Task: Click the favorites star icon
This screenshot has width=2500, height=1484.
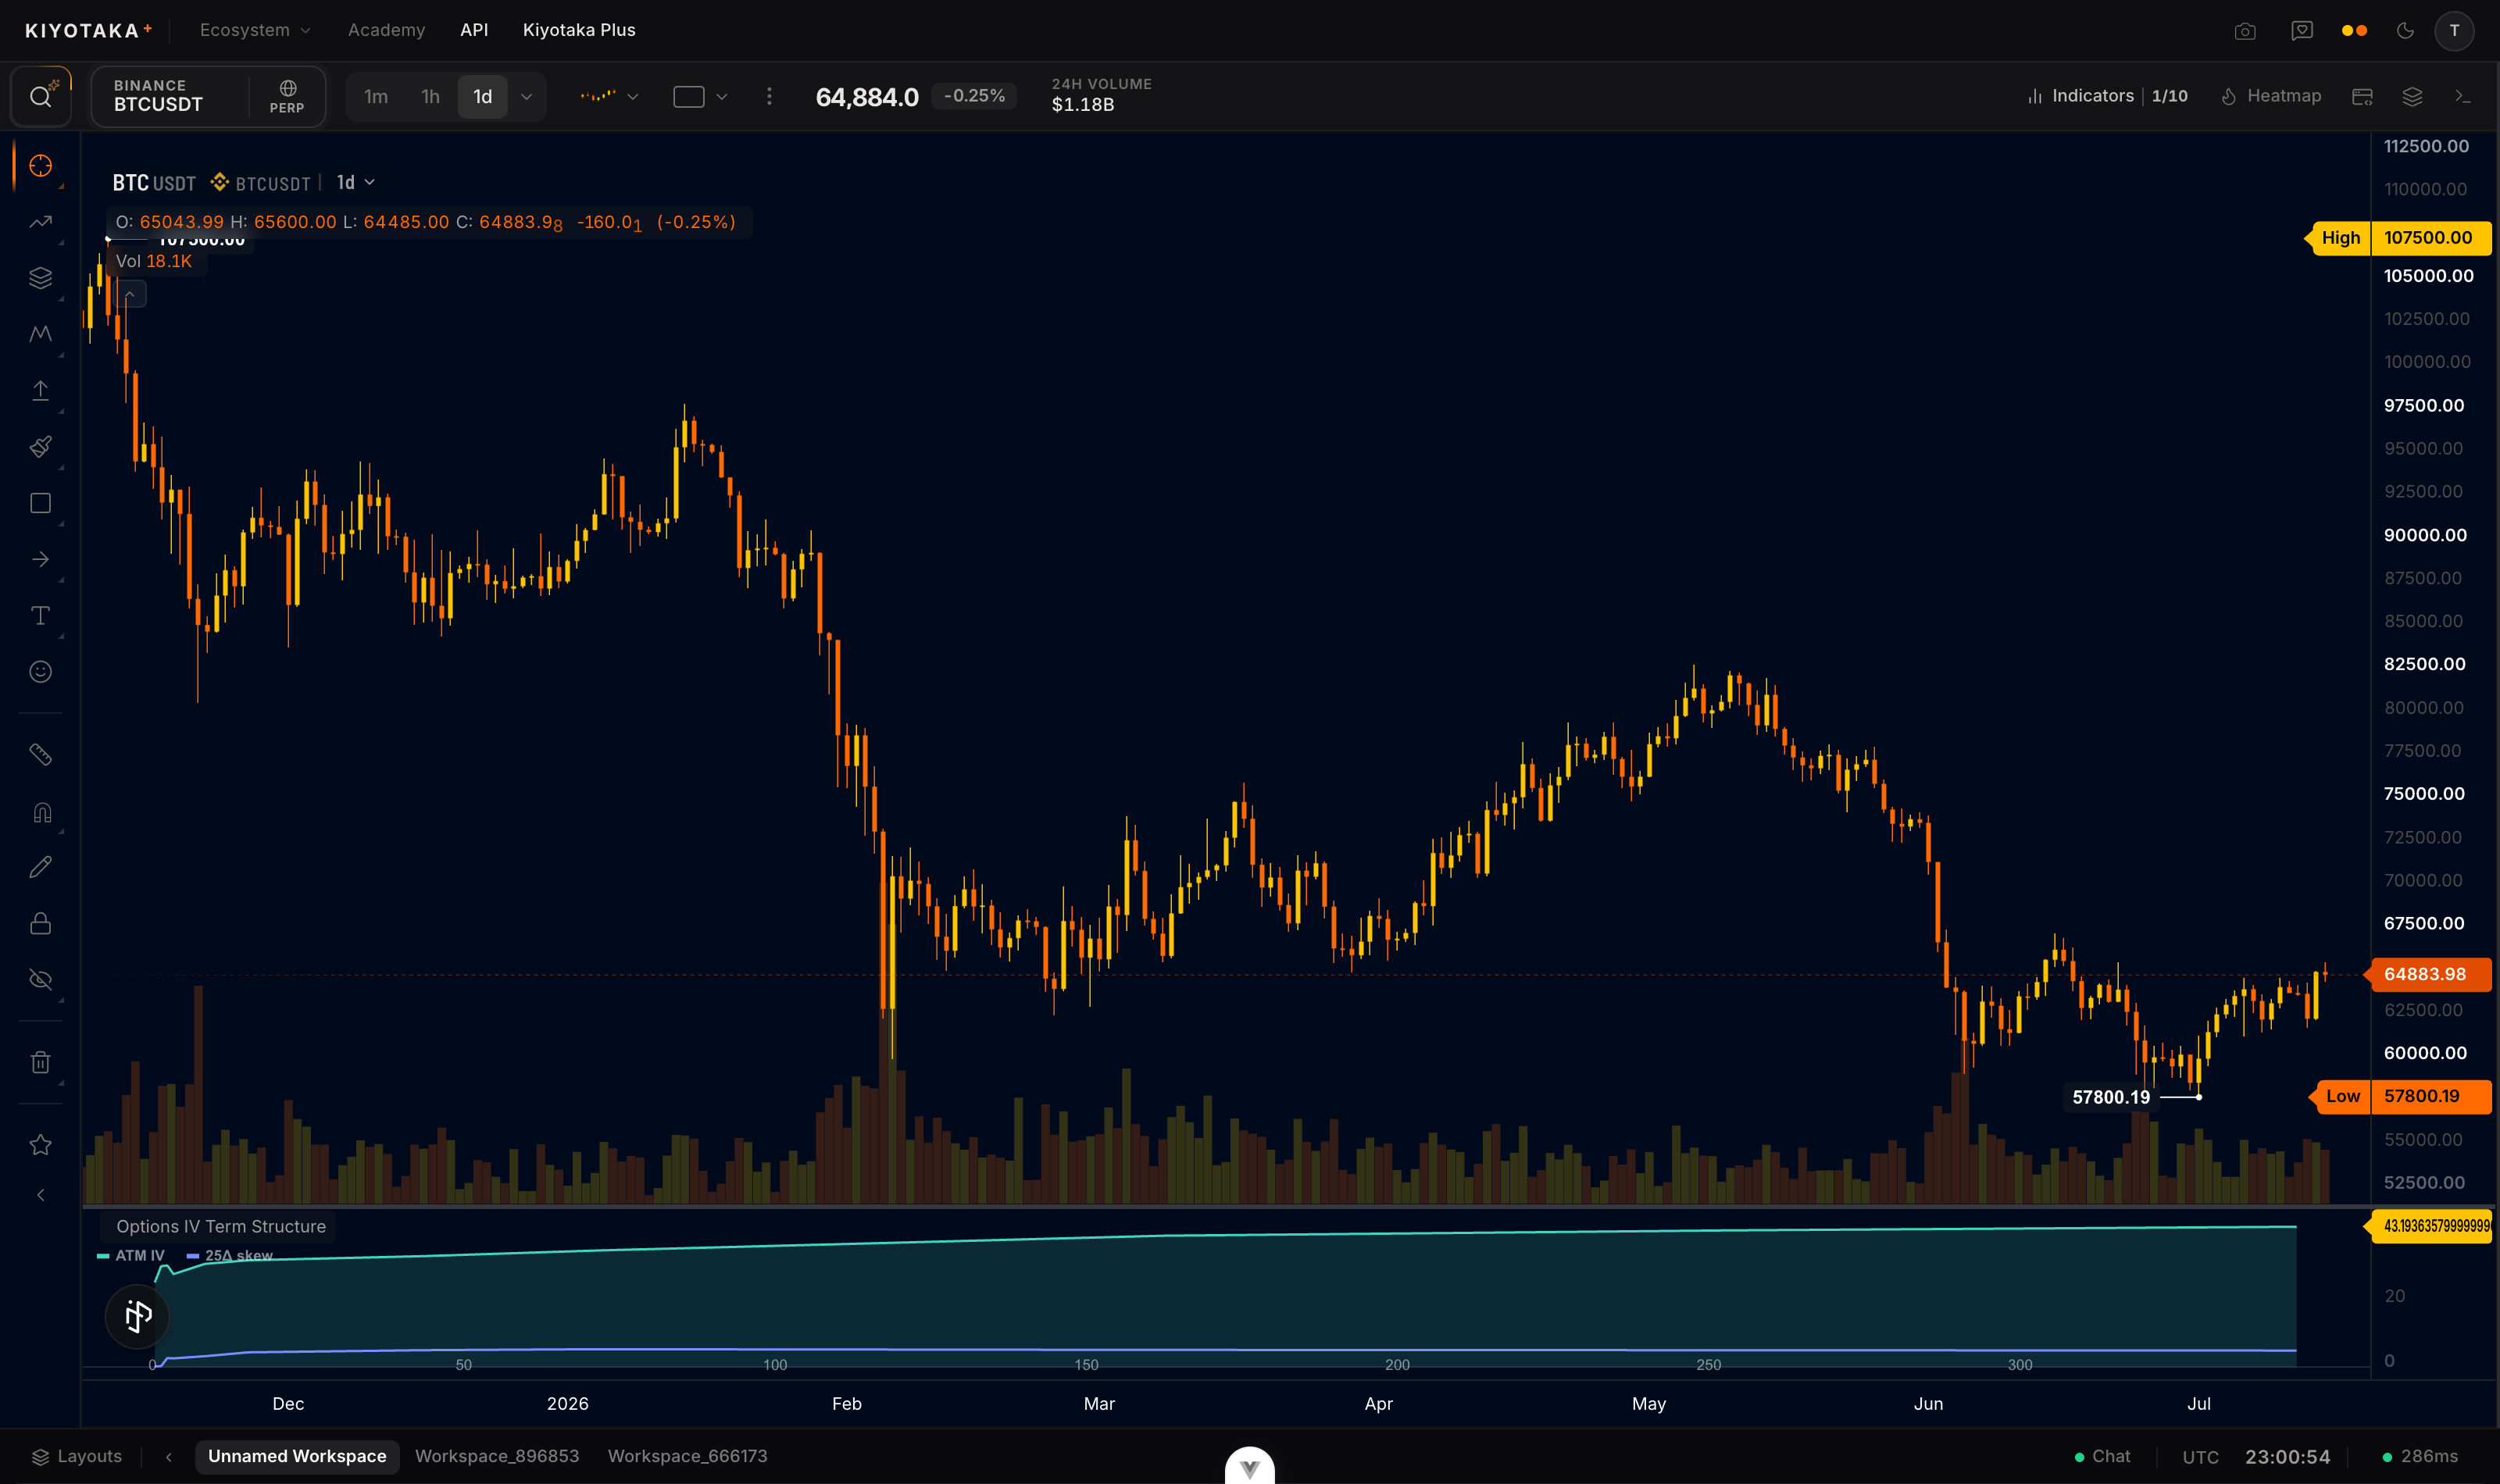Action: pyautogui.click(x=41, y=1145)
